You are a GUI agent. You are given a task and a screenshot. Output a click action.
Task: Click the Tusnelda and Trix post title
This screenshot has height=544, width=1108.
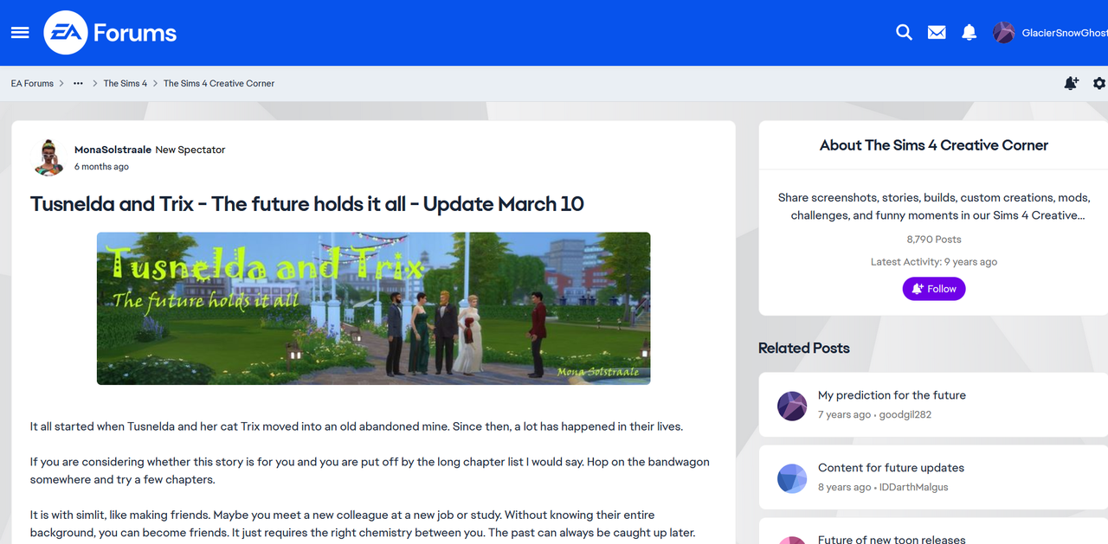click(306, 204)
